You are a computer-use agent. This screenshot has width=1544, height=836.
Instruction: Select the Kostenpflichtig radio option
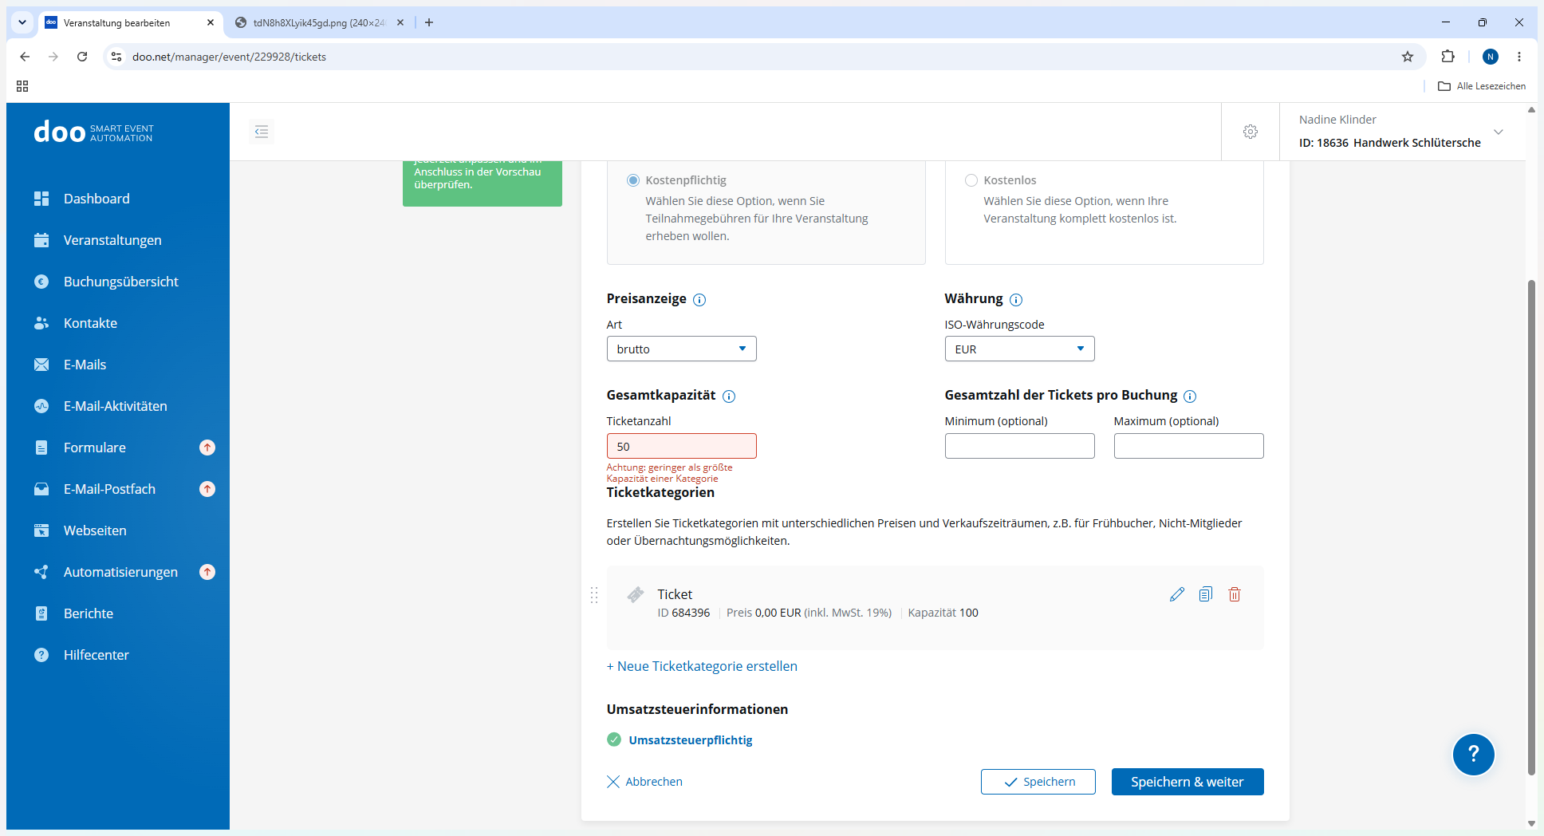click(x=633, y=180)
